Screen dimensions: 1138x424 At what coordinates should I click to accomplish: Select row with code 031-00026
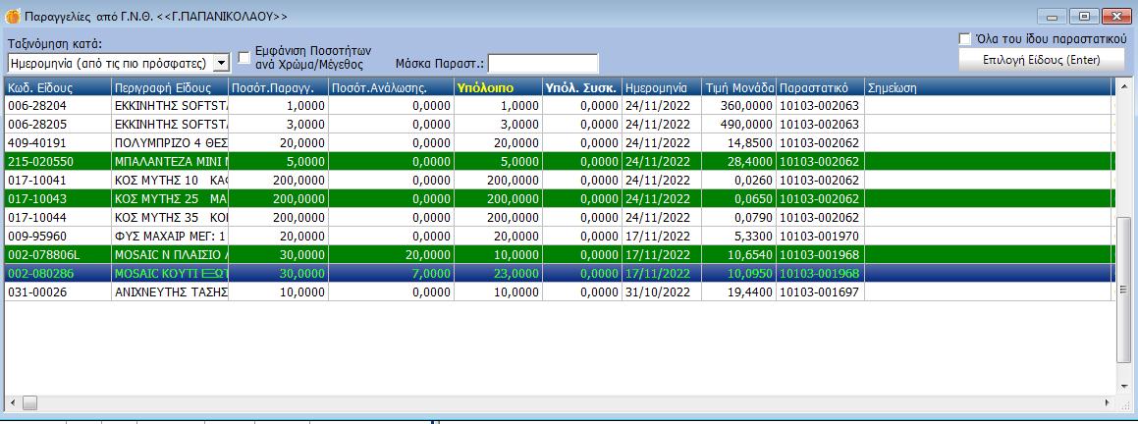click(x=559, y=291)
